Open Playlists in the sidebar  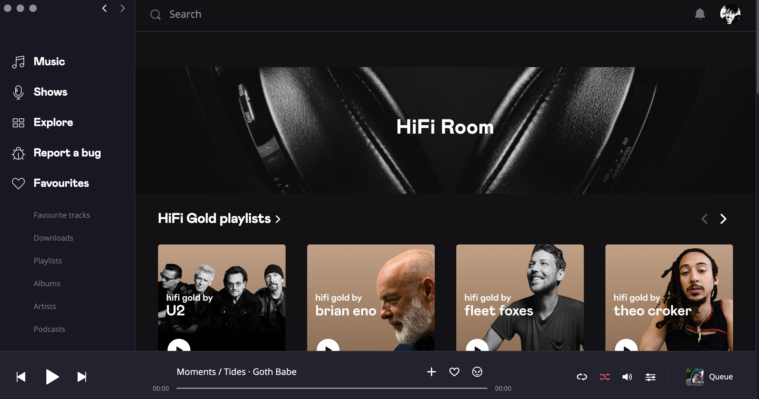coord(48,261)
